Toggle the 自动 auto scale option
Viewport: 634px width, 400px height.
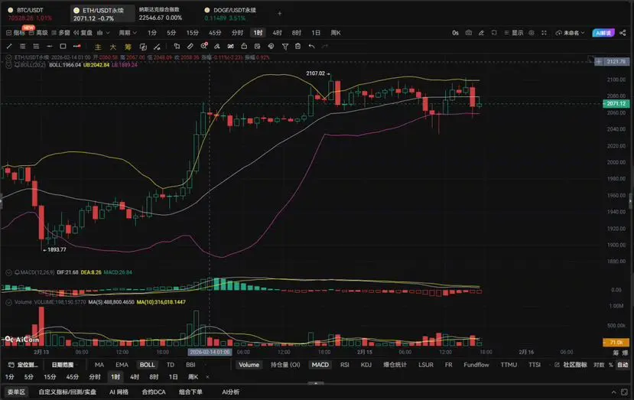[x=623, y=365]
